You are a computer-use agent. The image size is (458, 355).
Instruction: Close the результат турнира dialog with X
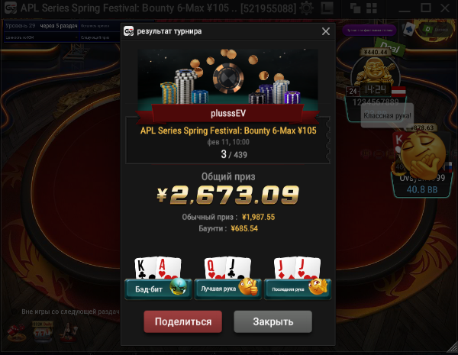326,31
